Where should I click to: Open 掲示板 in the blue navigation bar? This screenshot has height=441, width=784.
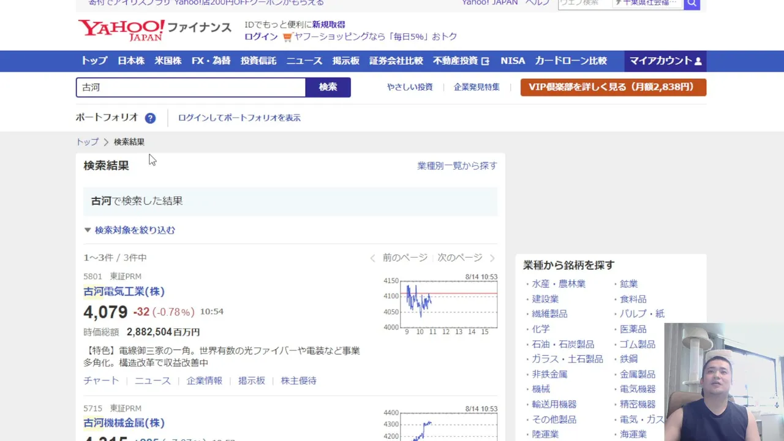pyautogui.click(x=346, y=61)
